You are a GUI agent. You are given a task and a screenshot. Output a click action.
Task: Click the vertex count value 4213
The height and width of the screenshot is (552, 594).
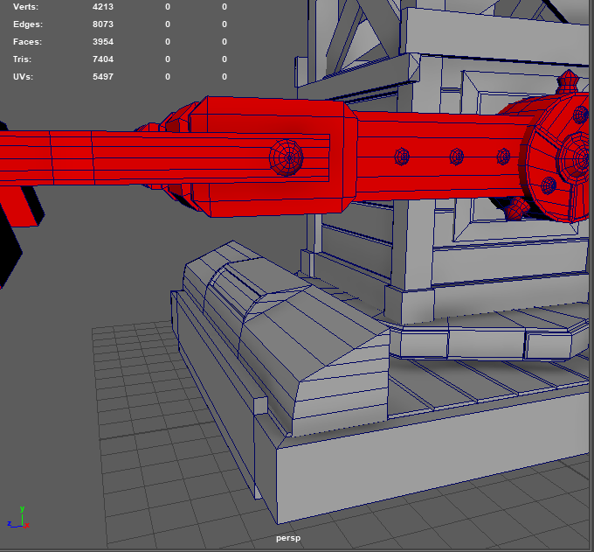(103, 7)
